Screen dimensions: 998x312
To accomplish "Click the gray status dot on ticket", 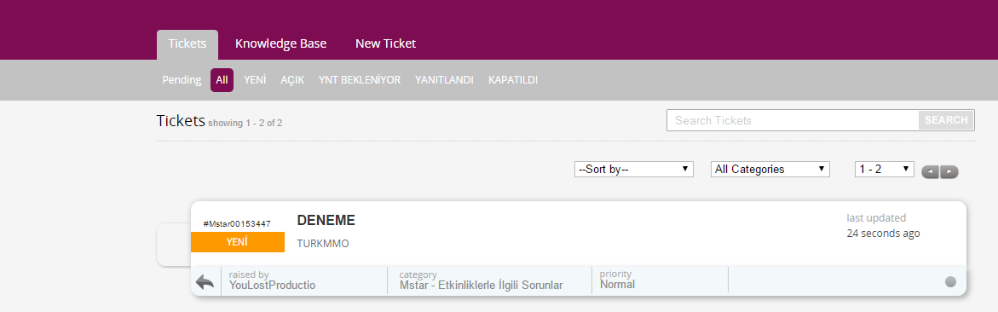I will [x=950, y=281].
